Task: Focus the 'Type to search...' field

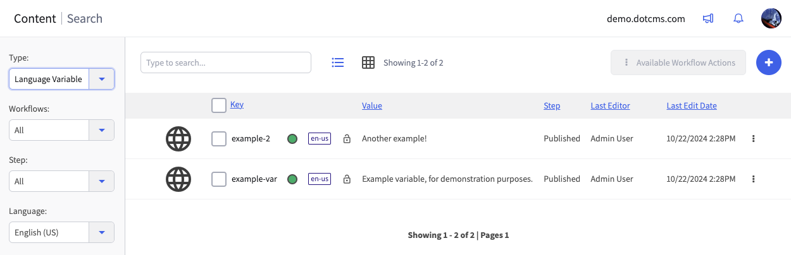Action: 225,62
